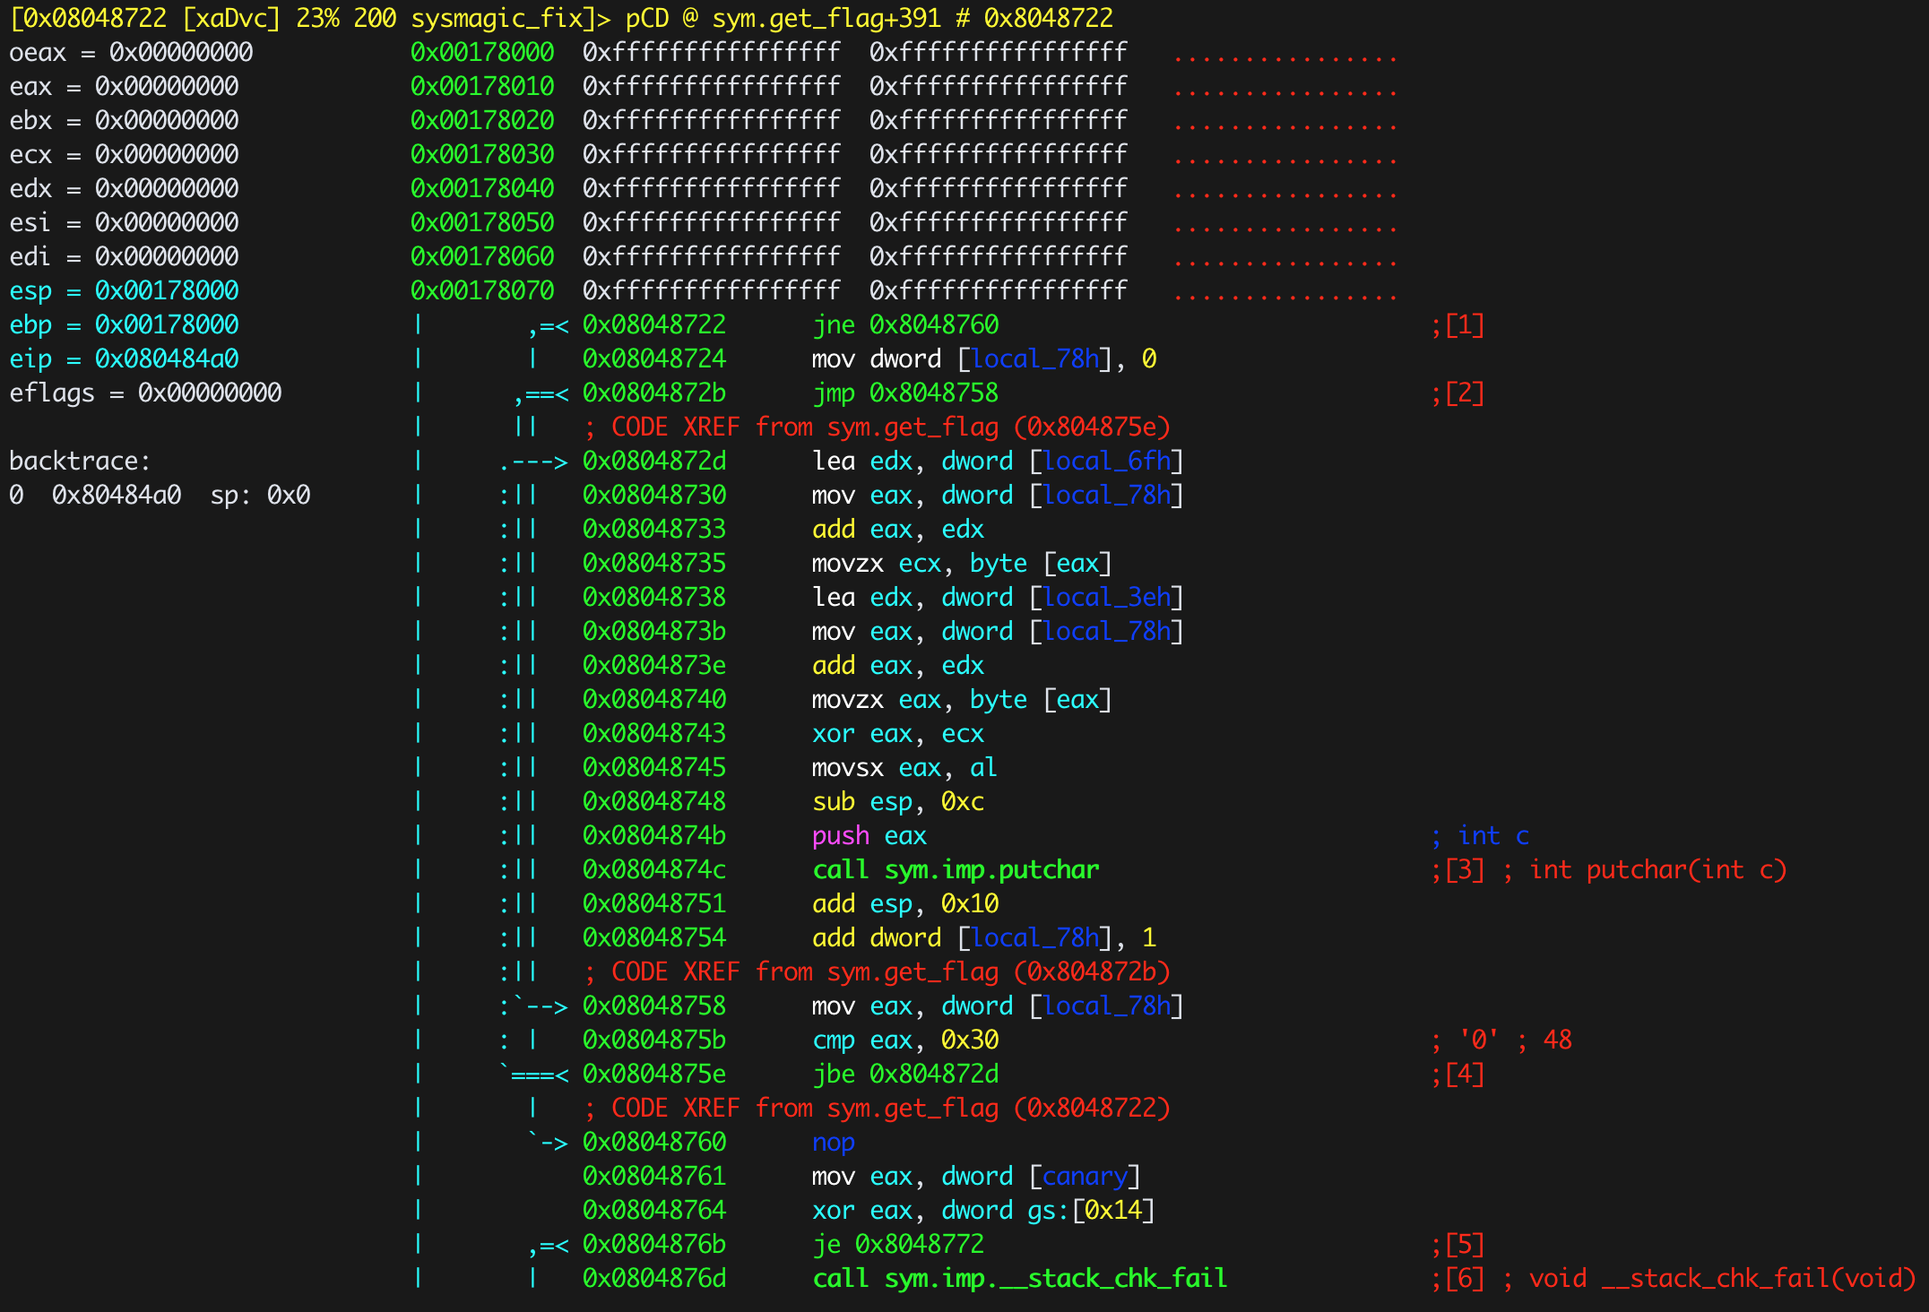Viewport: 1929px width, 1312px height.
Task: Click call sym.imp.putchar instruction
Action: [x=956, y=870]
